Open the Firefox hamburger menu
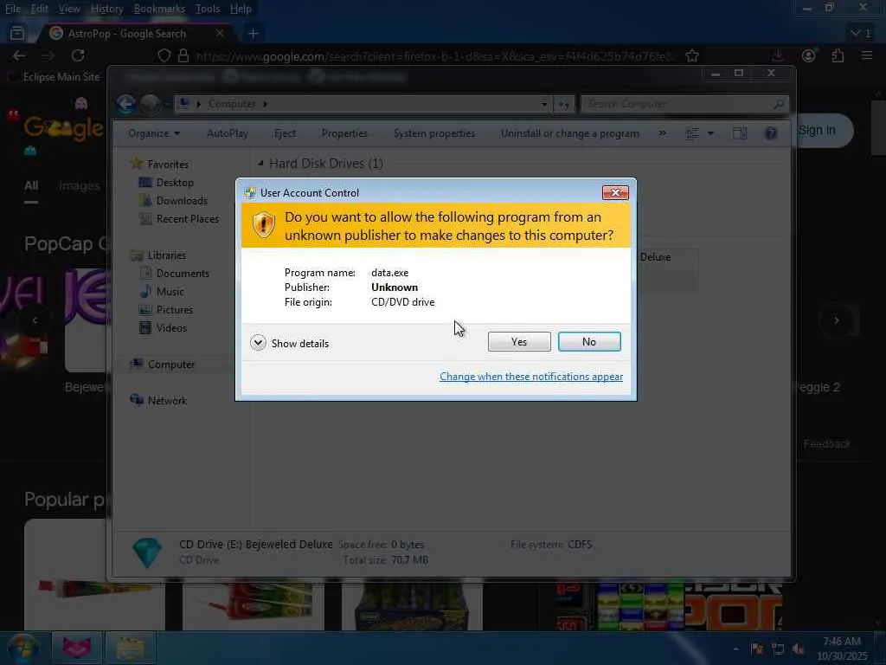886x665 pixels. (x=866, y=55)
